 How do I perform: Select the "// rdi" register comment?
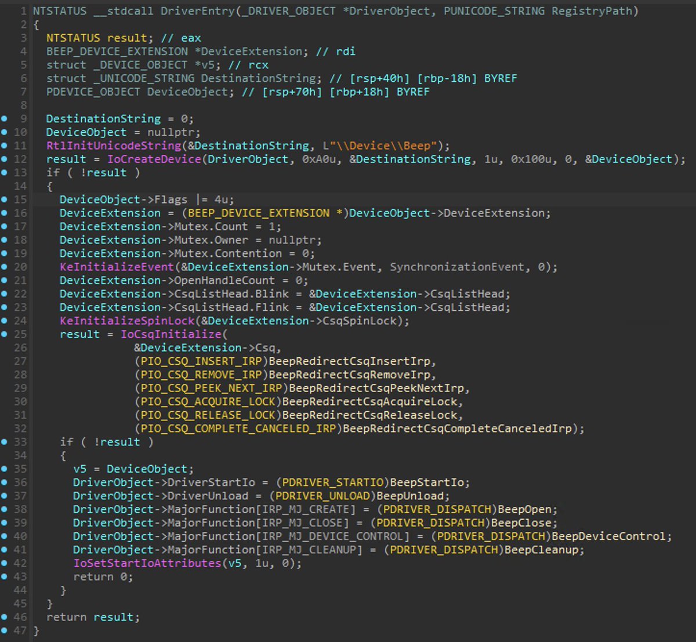[x=336, y=51]
